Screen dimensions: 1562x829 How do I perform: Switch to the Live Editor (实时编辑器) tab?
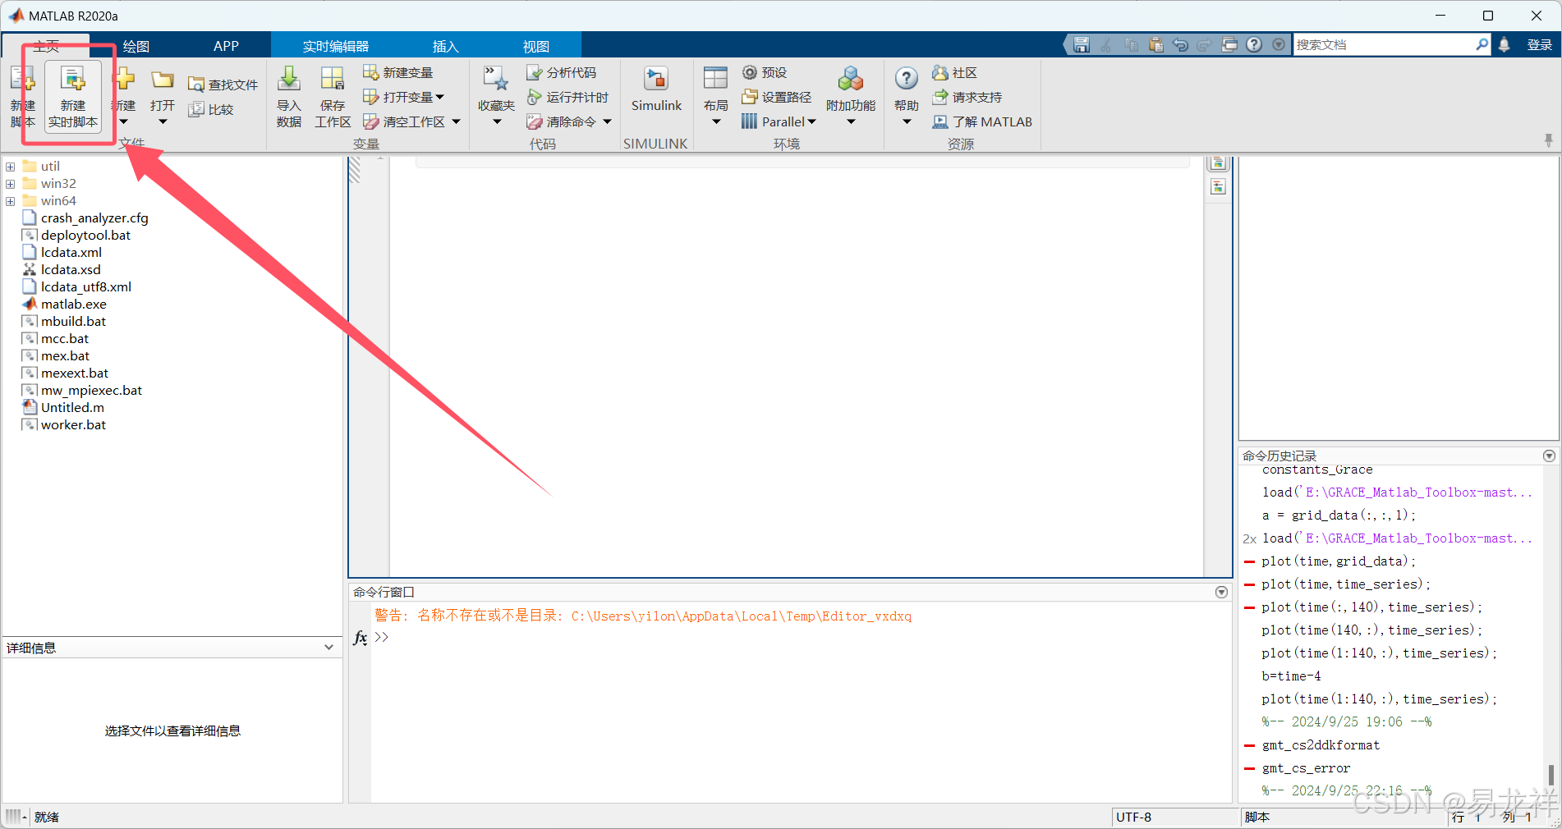(x=335, y=46)
